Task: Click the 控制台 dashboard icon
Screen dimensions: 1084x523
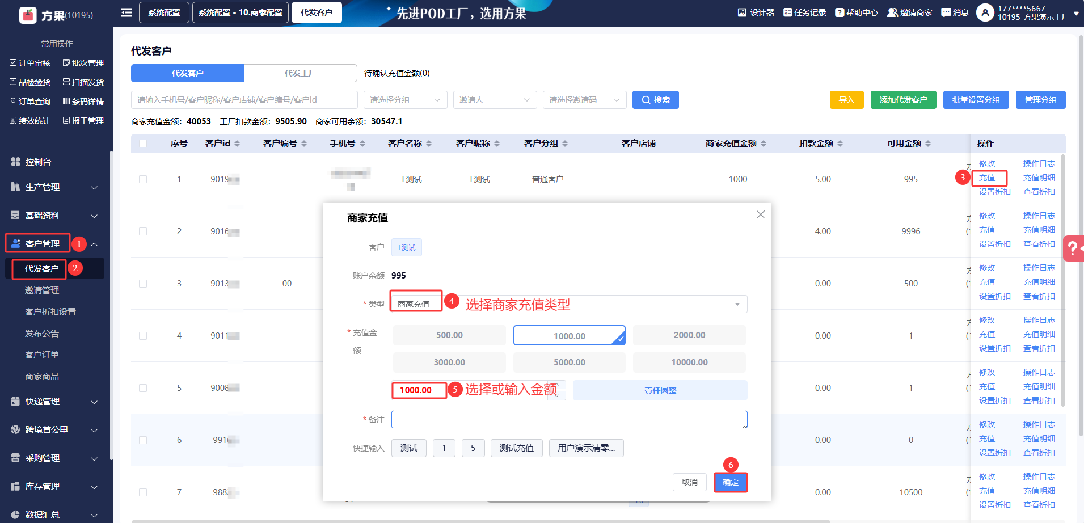Action: 15,162
